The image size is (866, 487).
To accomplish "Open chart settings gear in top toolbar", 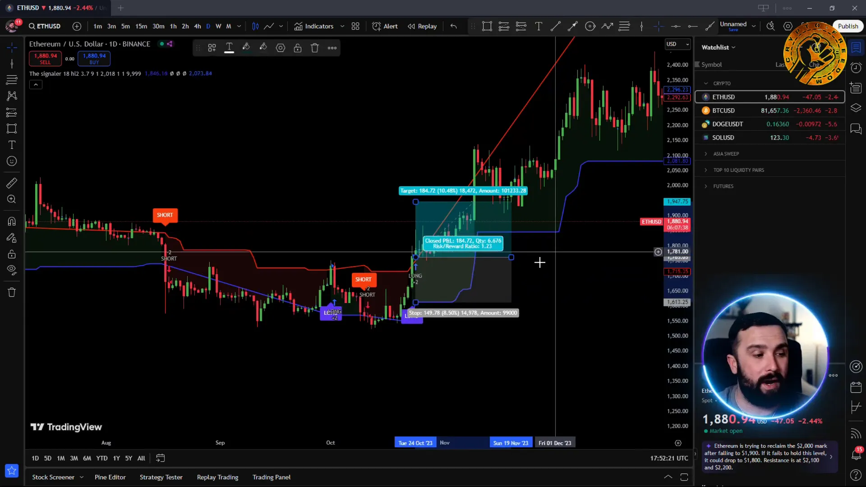I will pyautogui.click(x=788, y=26).
